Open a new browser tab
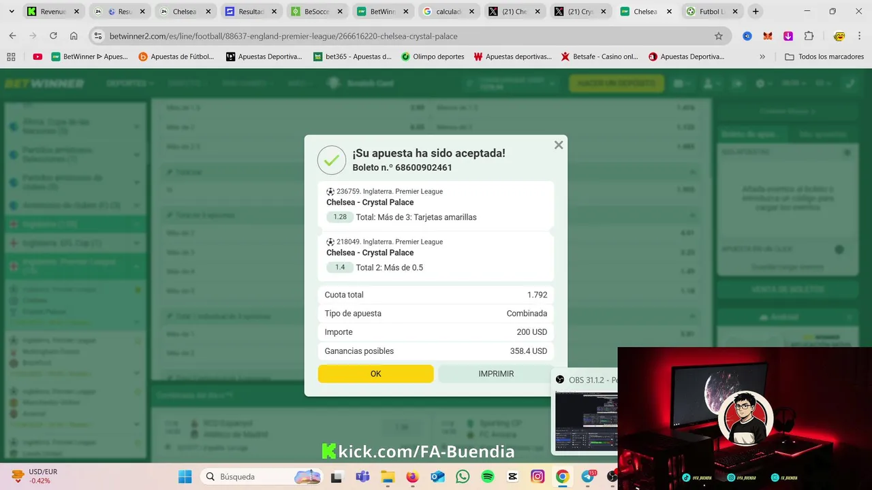The width and height of the screenshot is (872, 490). (x=756, y=12)
